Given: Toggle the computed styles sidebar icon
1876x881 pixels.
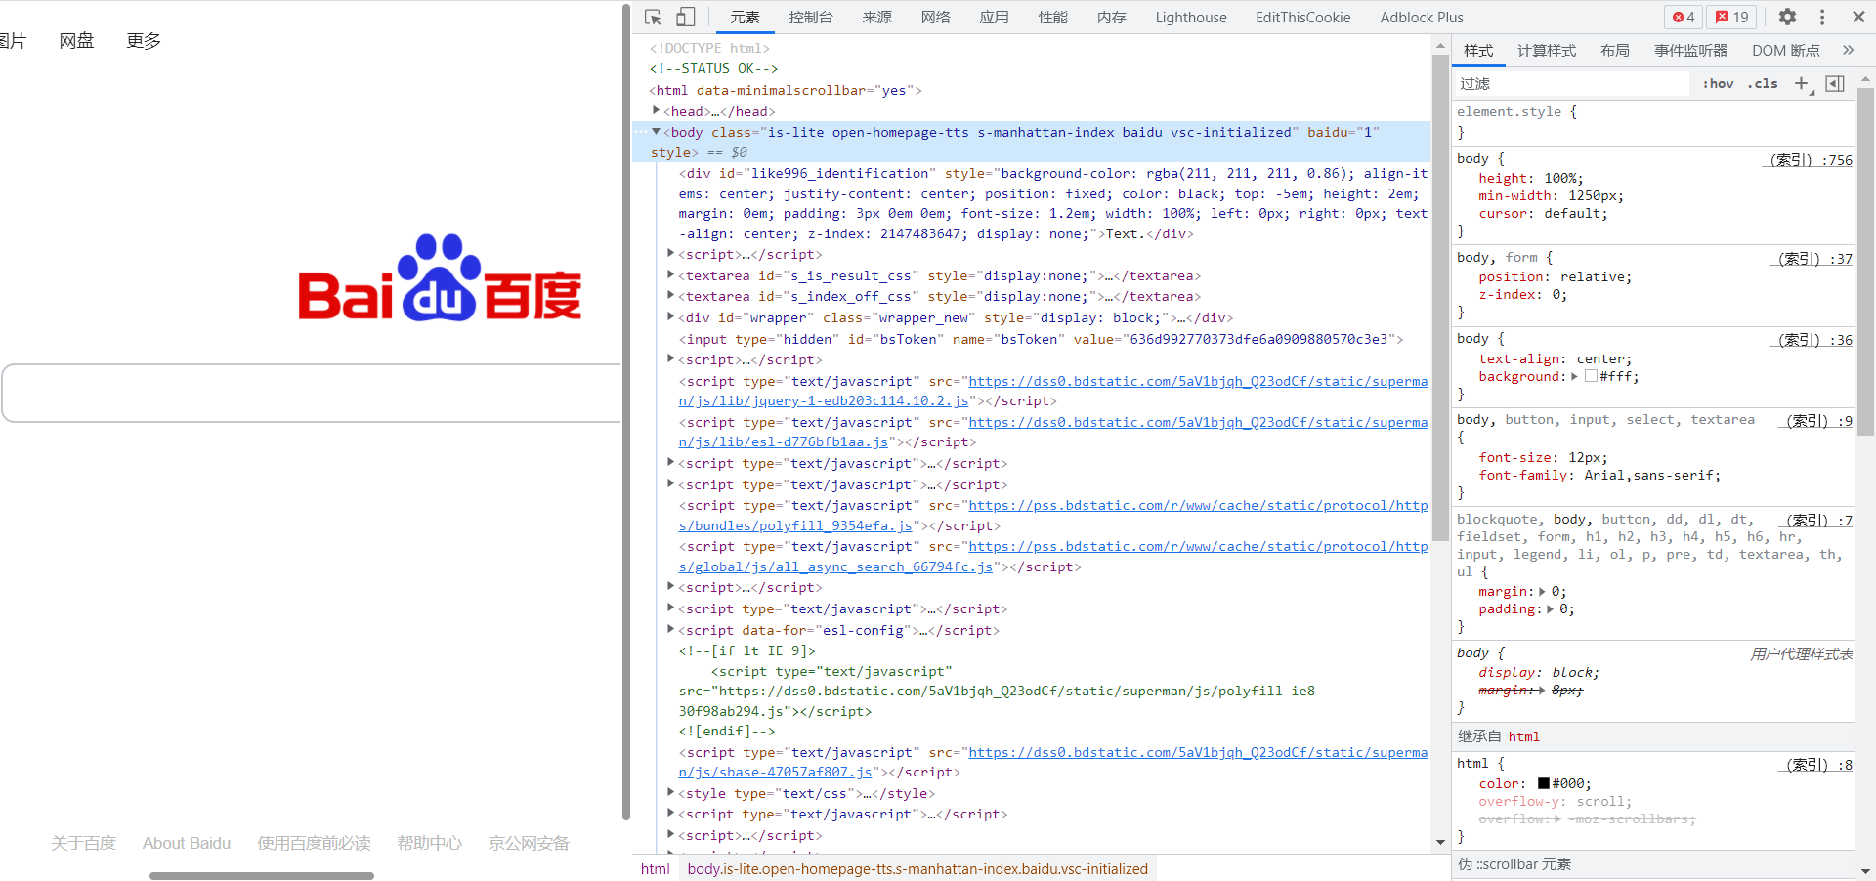Looking at the screenshot, I should click(1835, 83).
